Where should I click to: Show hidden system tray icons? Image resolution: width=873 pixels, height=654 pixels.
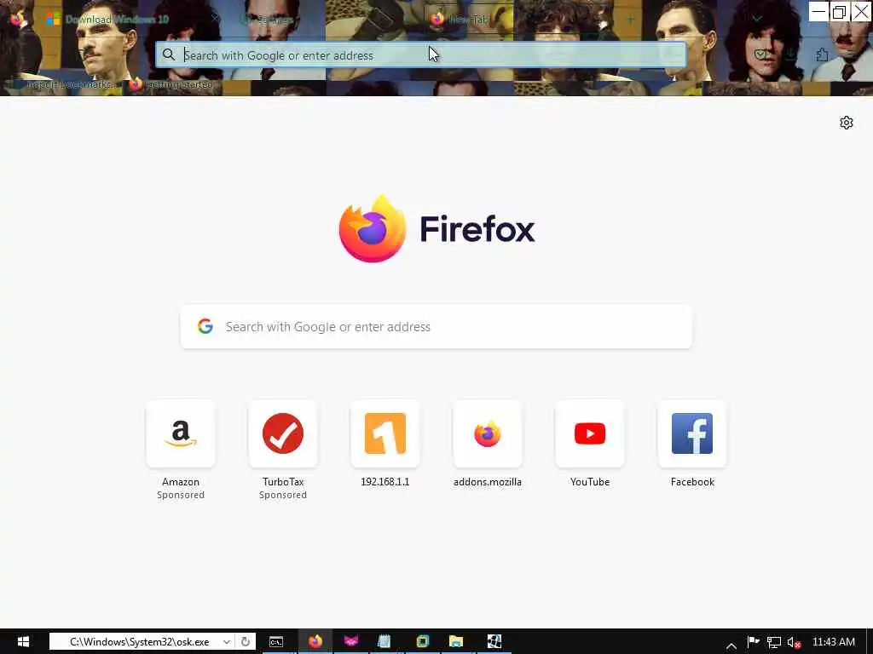(x=731, y=645)
